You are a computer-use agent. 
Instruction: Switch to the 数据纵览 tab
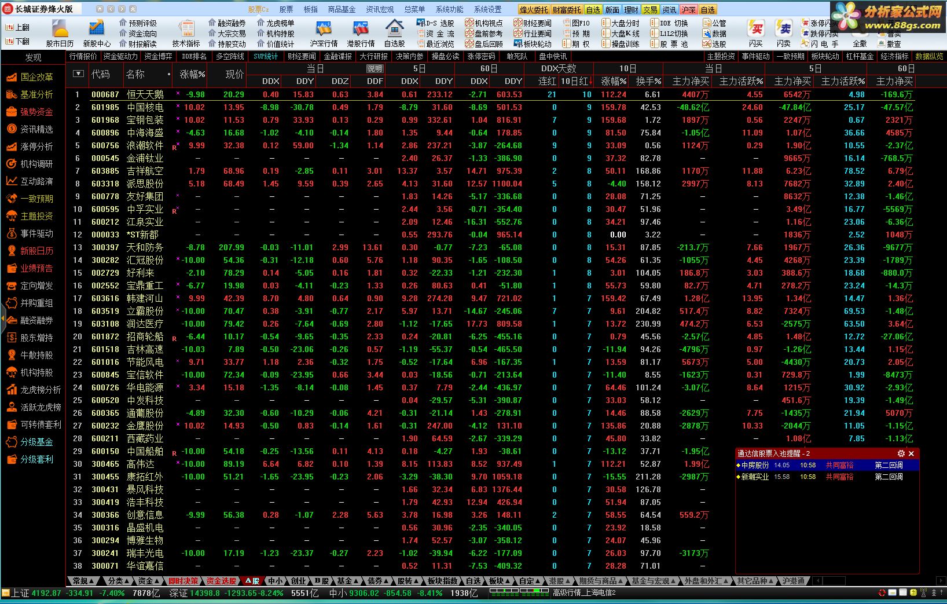pos(929,56)
